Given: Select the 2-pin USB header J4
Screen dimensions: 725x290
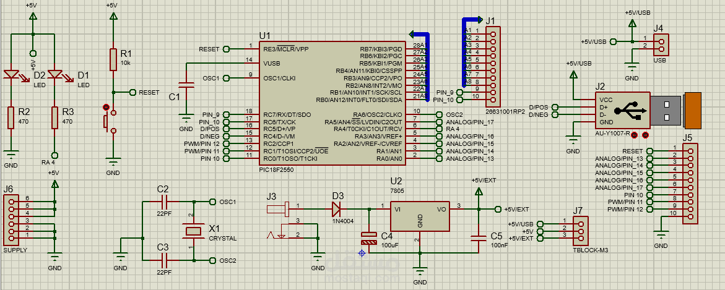Looking at the screenshot, I should click(661, 45).
